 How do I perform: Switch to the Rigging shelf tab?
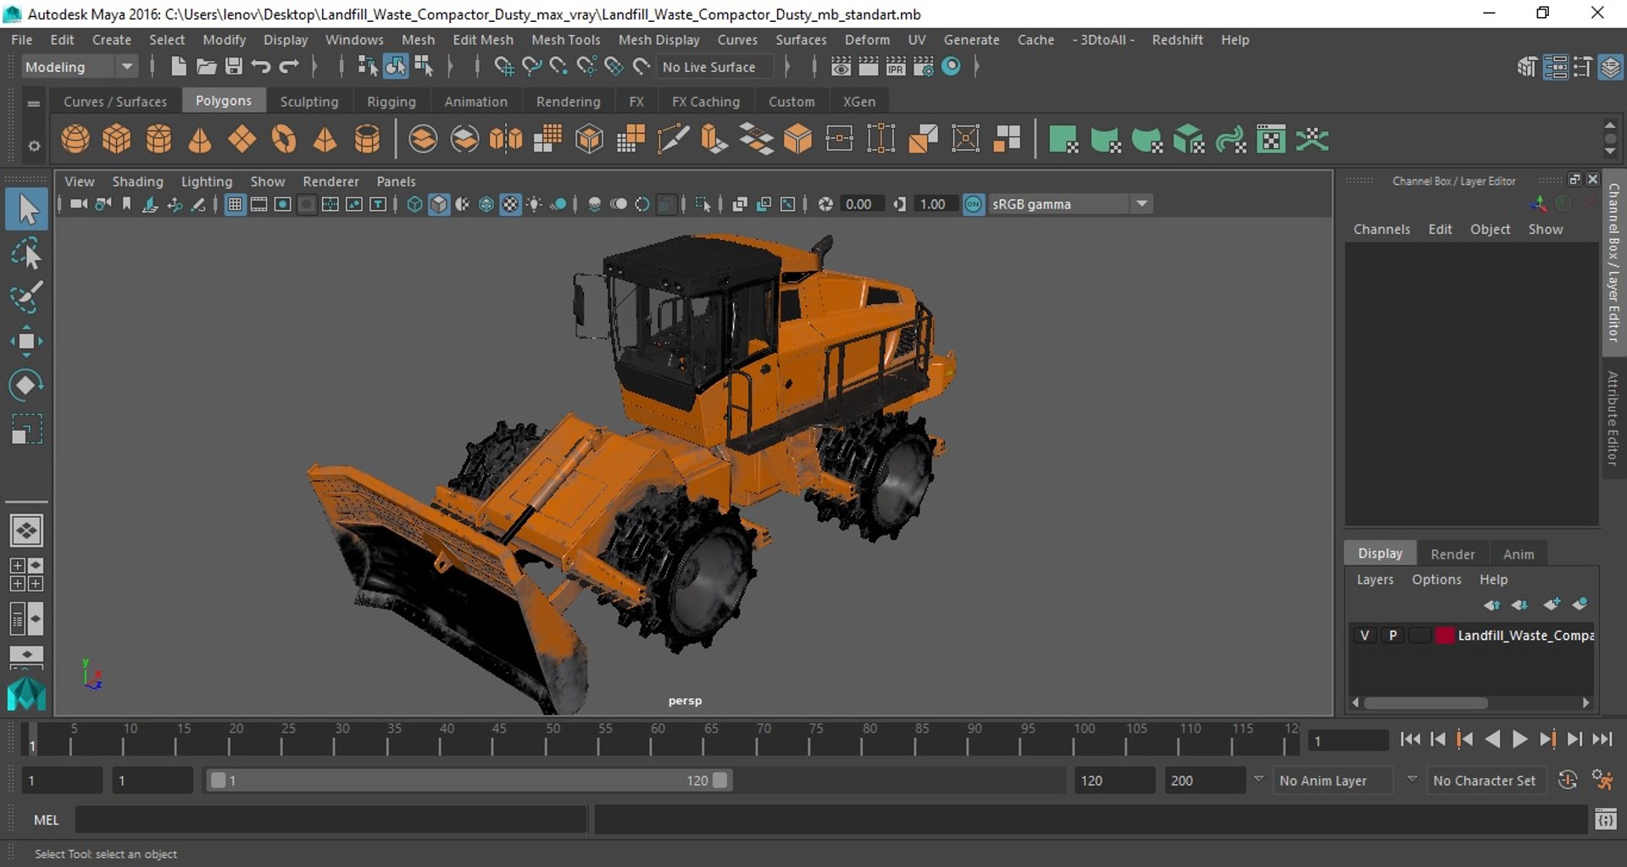(391, 102)
